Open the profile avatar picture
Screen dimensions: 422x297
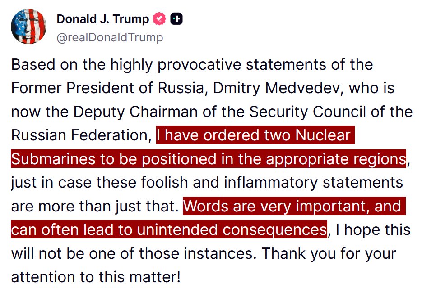[x=28, y=26]
